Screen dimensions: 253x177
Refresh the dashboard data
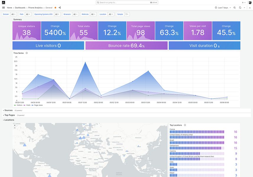pyautogui.click(x=240, y=8)
